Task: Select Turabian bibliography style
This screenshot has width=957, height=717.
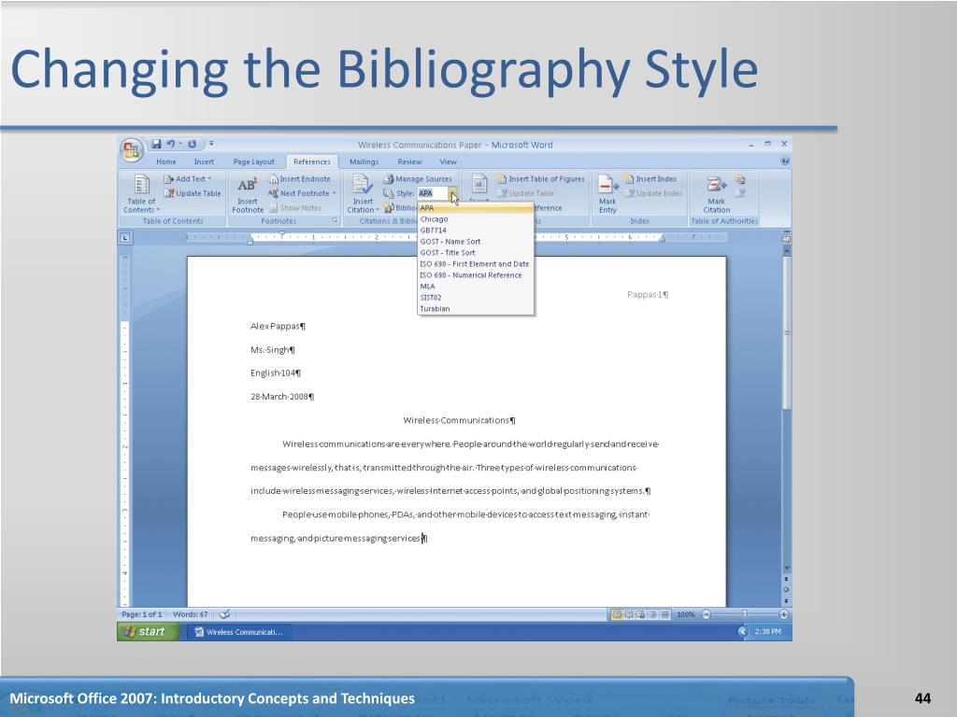Action: click(x=476, y=309)
